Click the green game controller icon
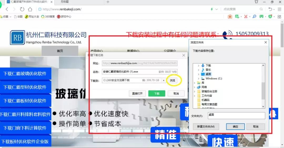 pyautogui.click(x=261, y=17)
